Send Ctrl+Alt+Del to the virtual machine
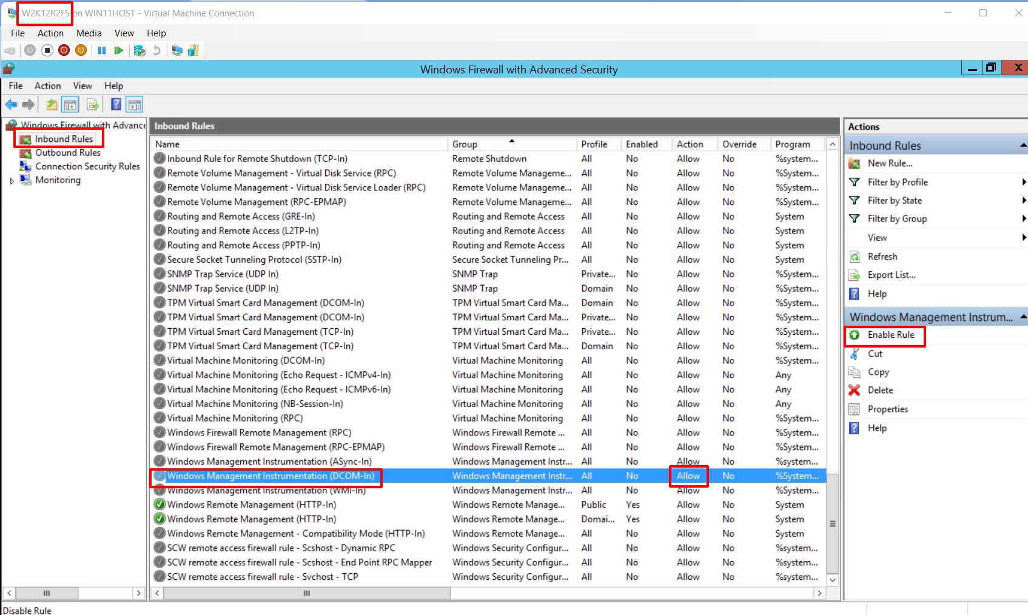 10,50
